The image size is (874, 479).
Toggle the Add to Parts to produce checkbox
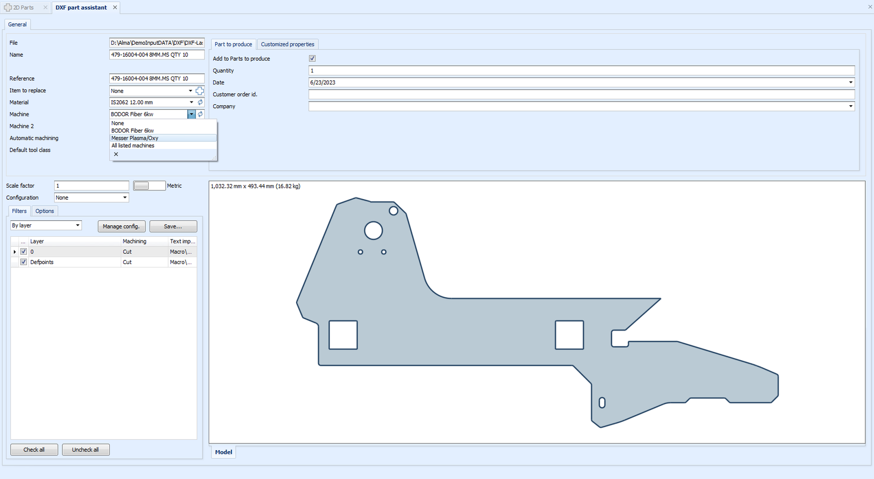(x=312, y=58)
